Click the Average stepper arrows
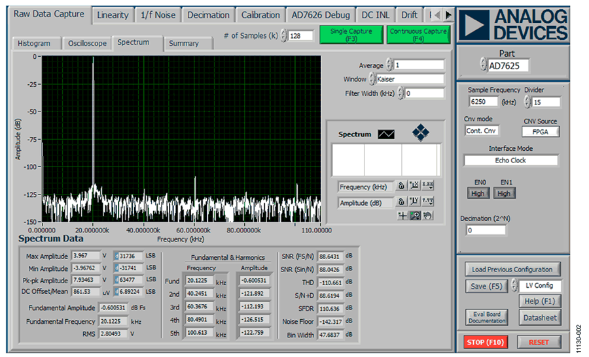Screen dimensions: 589x357 coord(389,65)
